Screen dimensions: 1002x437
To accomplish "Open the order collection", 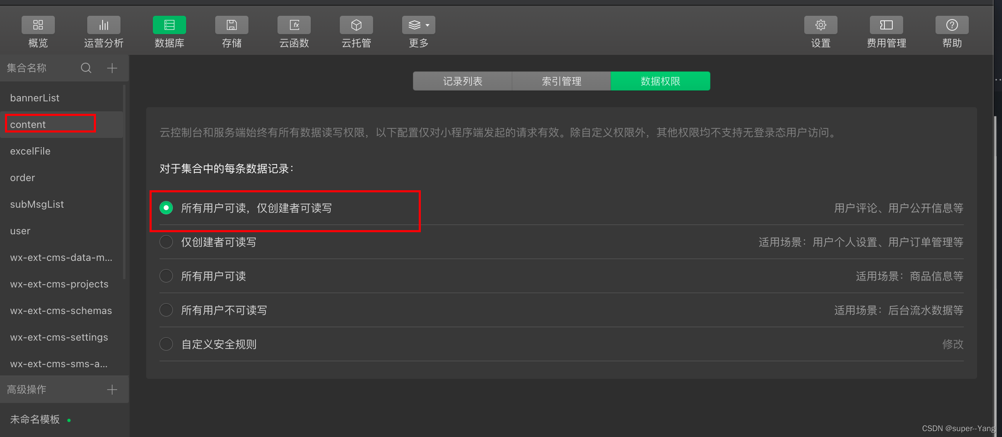I will 61,178.
